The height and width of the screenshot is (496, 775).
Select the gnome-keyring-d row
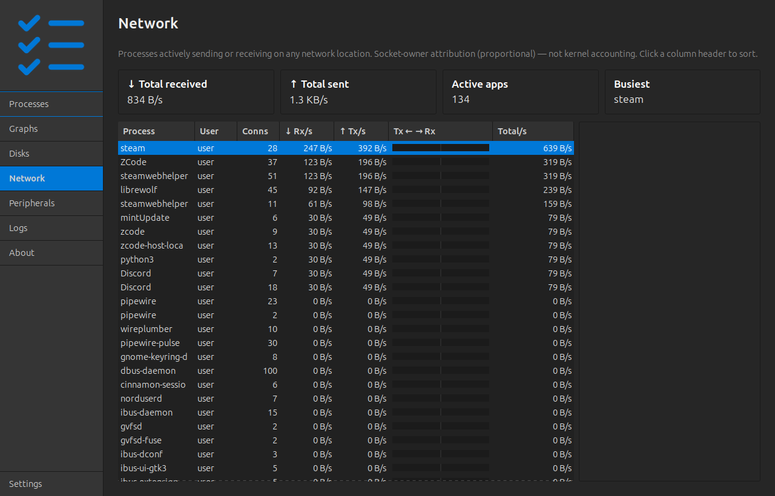click(x=346, y=357)
